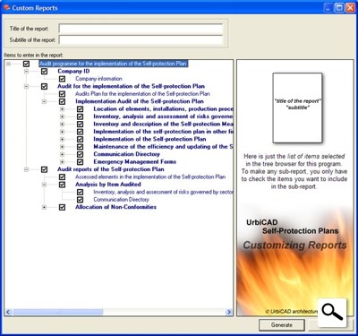Uncheck the Company ID checkbox
Image resolution: width=358 pixels, height=336 pixels.
[44, 72]
